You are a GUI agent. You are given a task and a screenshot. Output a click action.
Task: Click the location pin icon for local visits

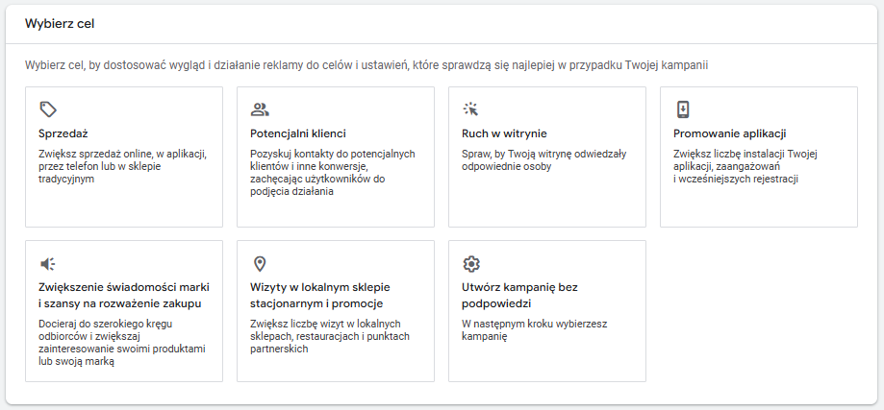coord(259,263)
